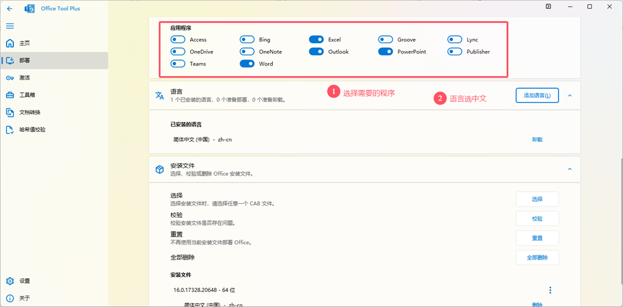
Task: Open the 关于 page
Action: click(x=54, y=298)
